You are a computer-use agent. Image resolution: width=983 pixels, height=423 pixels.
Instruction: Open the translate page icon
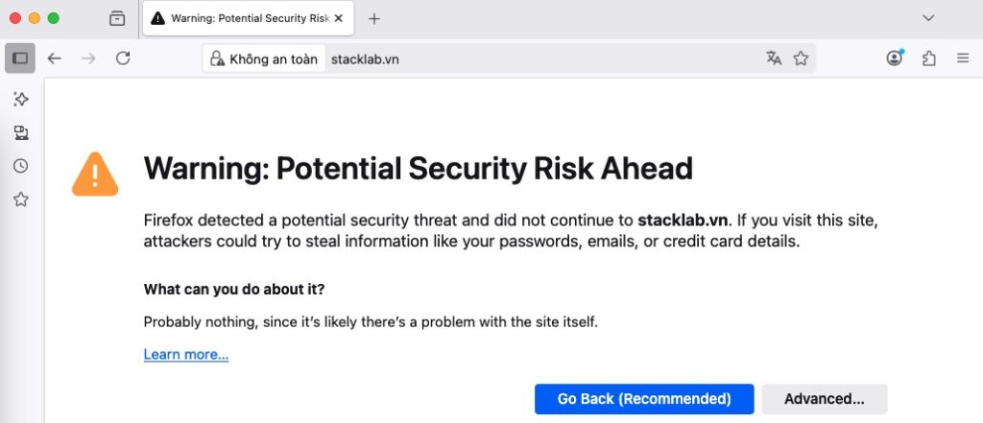774,59
